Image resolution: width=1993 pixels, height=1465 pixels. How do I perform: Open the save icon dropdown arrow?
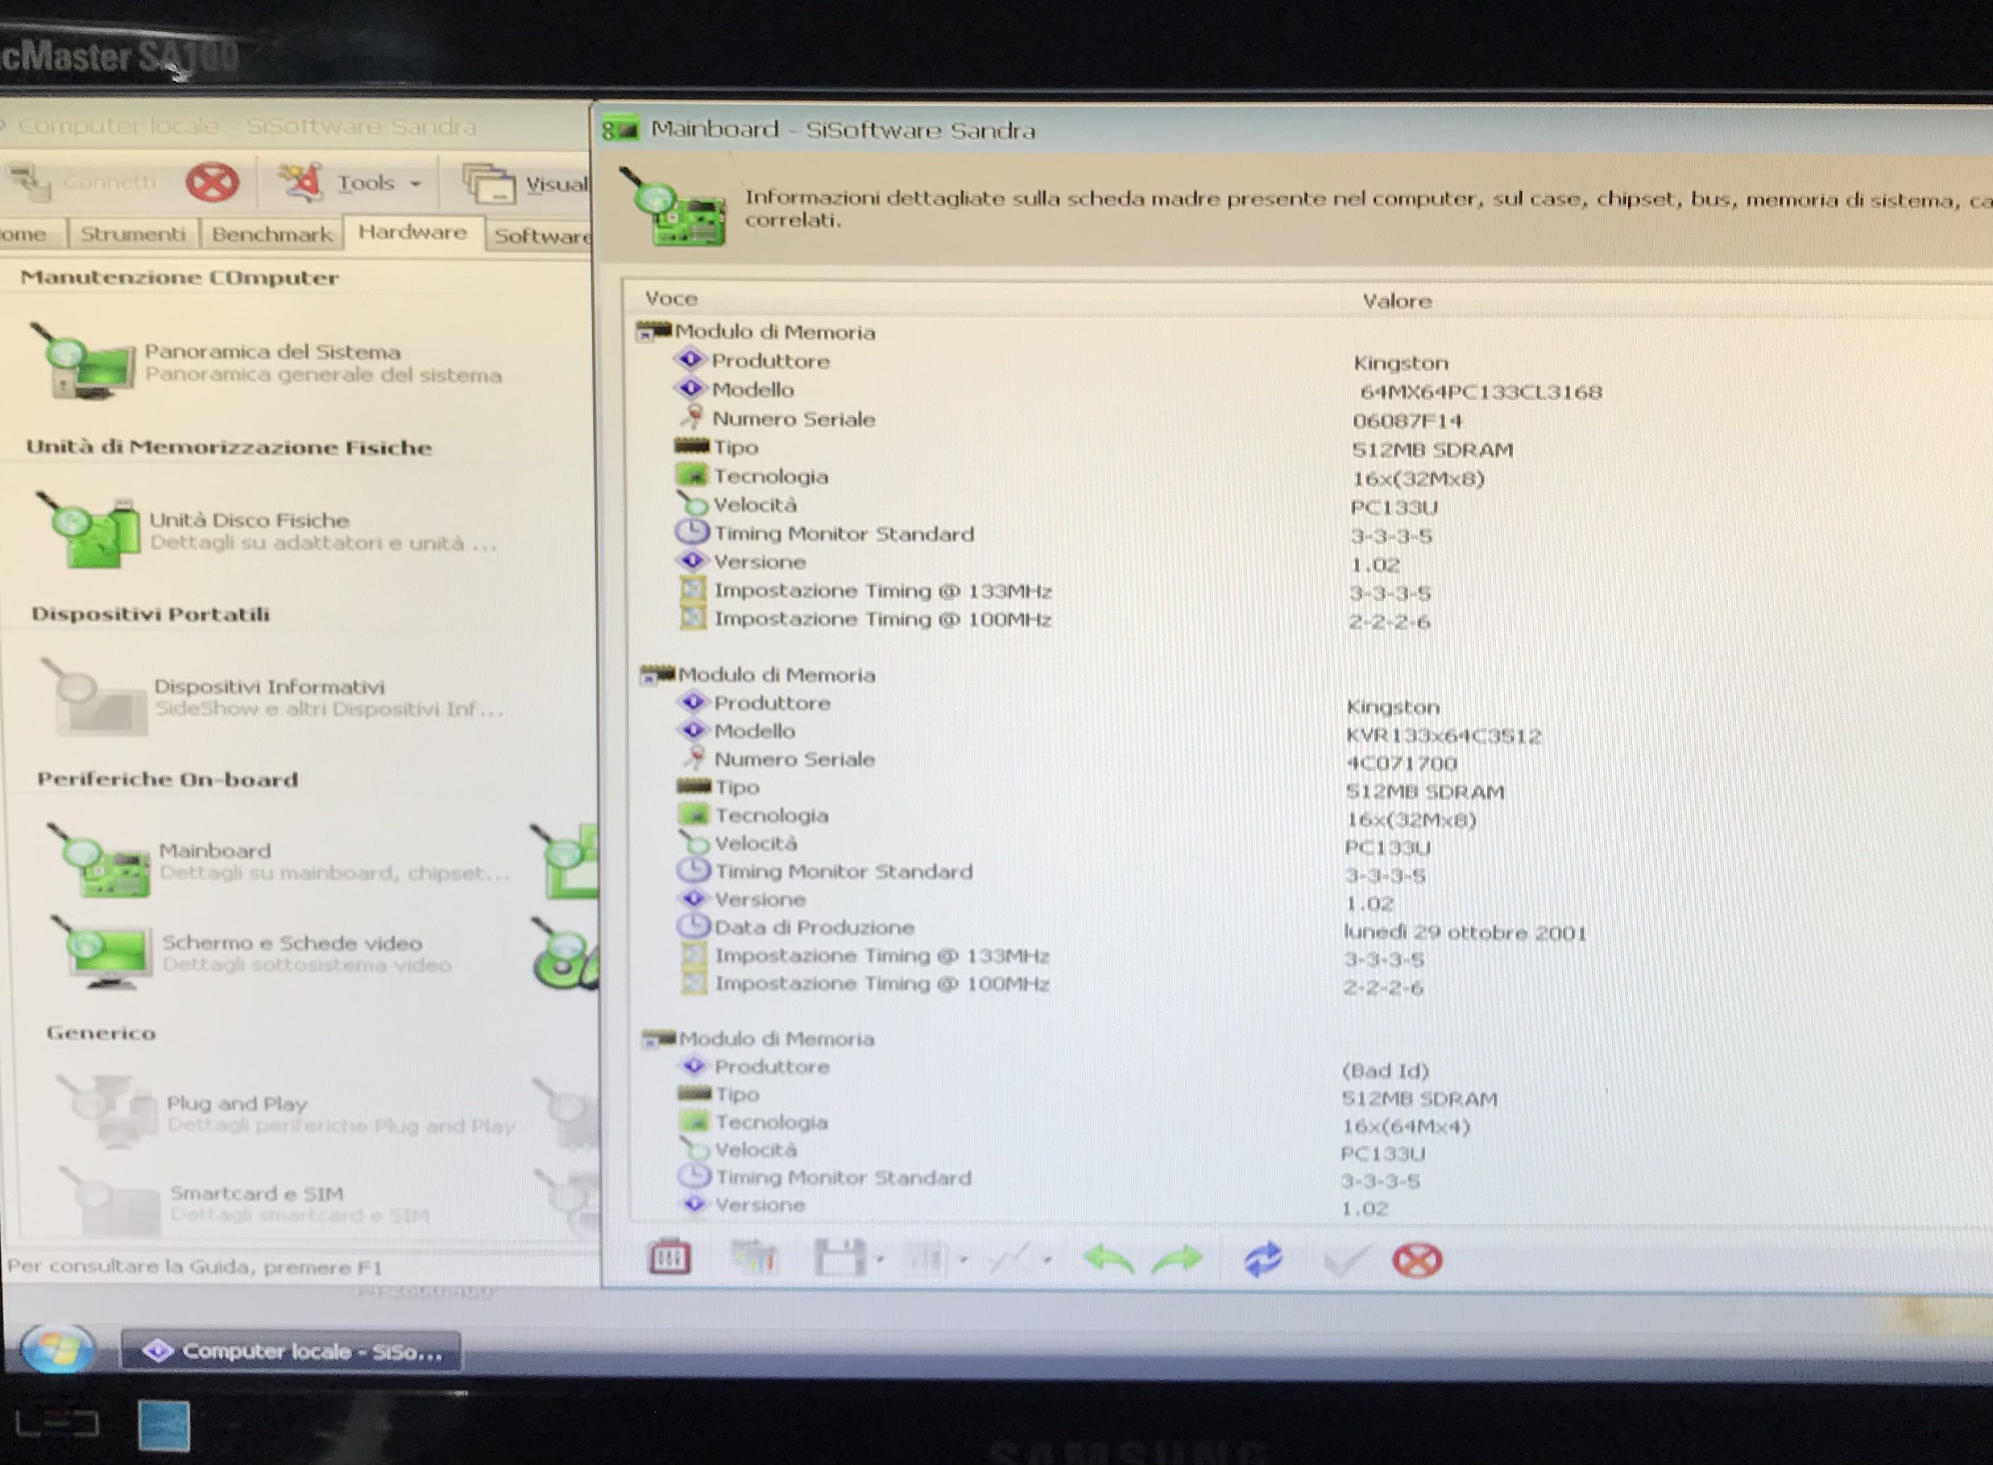coord(880,1259)
